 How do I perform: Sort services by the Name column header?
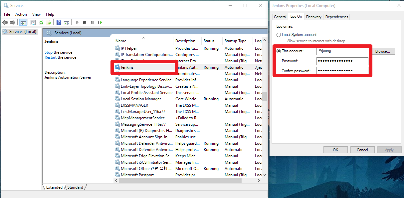tap(143, 41)
